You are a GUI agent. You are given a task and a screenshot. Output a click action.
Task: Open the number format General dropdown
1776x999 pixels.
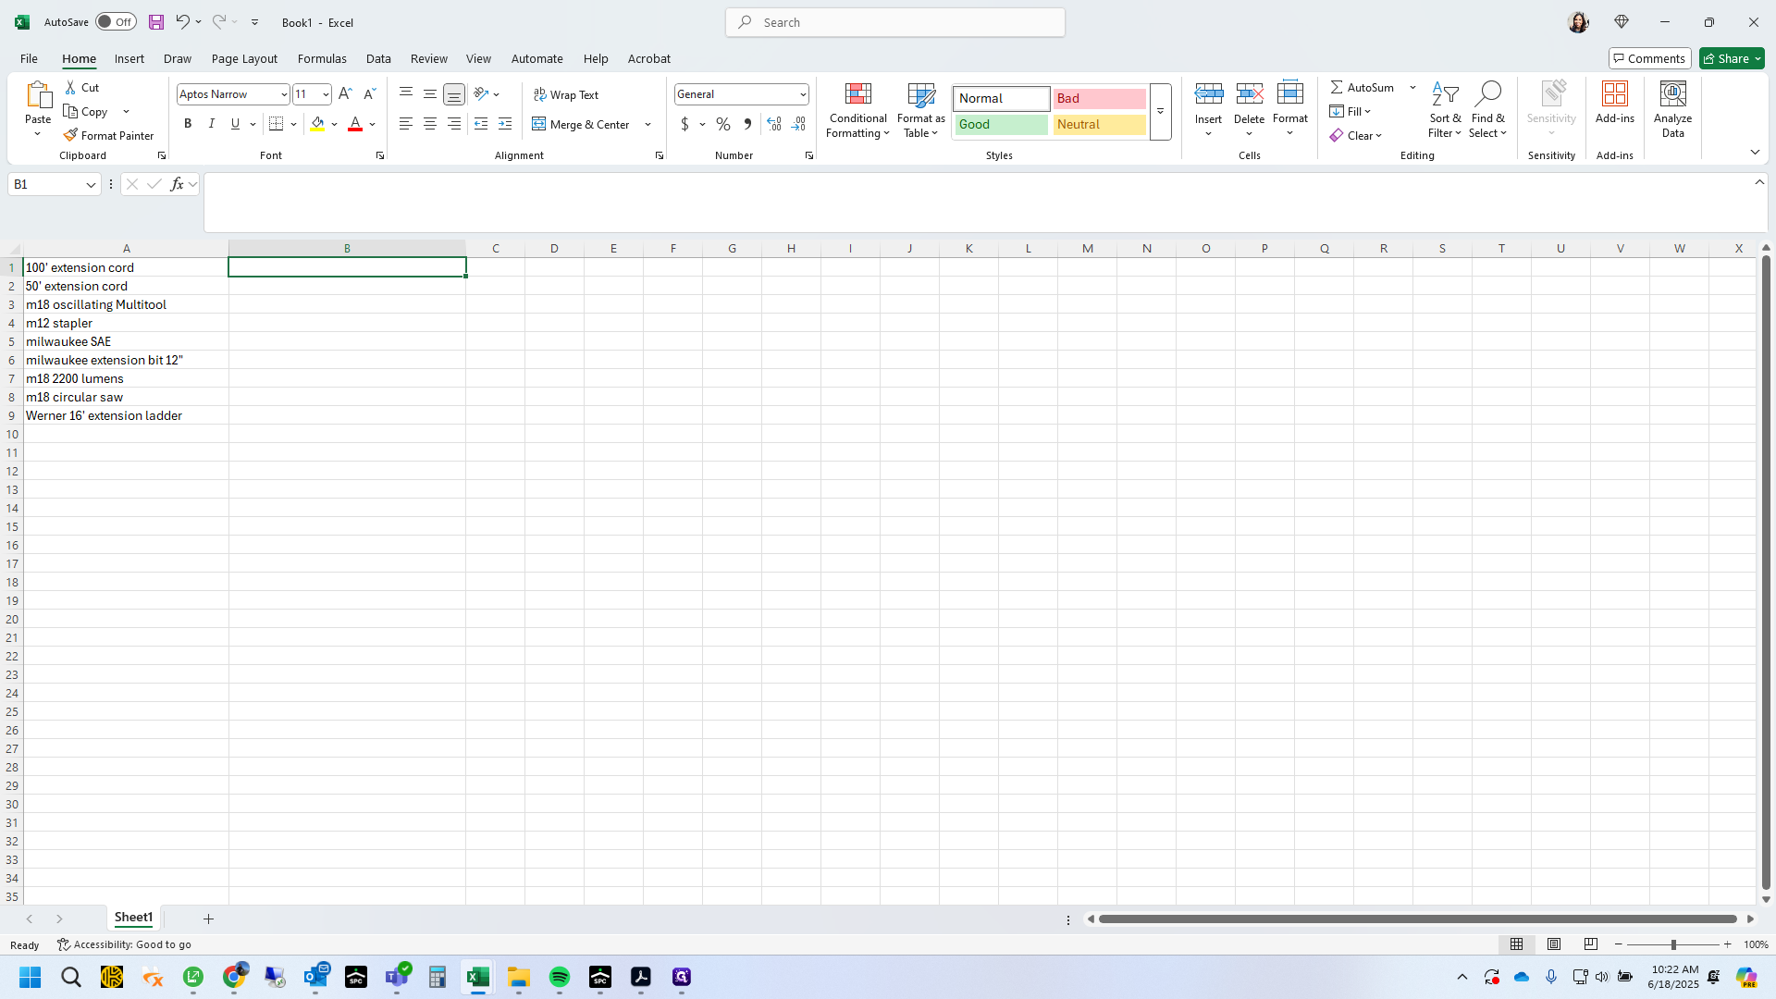click(803, 94)
